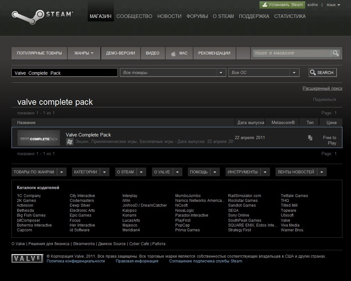
Task: Visit the ФОРУМЫ section
Action: tap(197, 16)
